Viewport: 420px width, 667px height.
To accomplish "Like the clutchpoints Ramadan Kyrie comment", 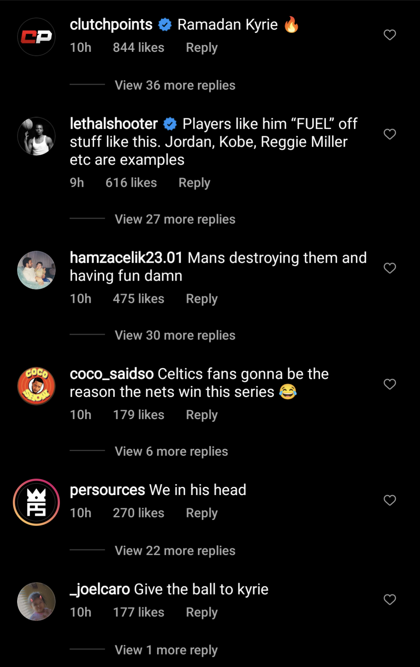I will click(390, 35).
